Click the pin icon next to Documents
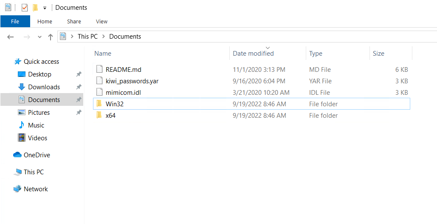 coord(79,99)
